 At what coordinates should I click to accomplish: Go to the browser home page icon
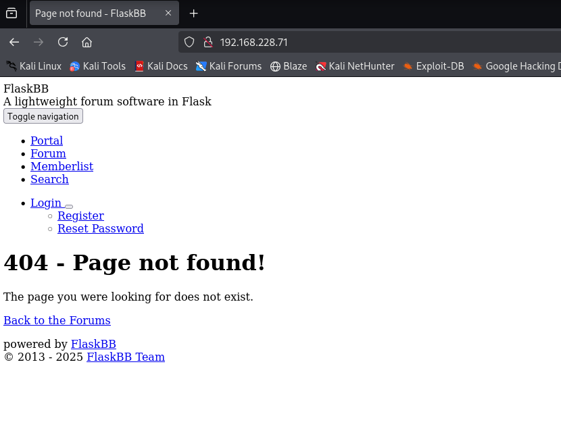(87, 42)
